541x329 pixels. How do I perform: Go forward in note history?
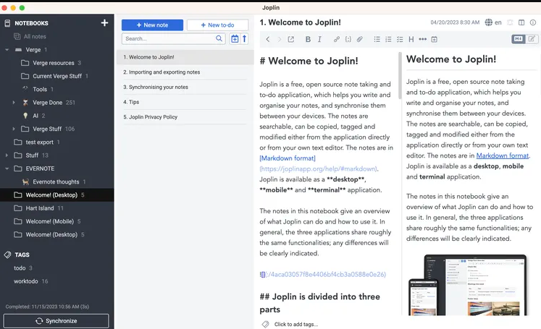tap(280, 39)
